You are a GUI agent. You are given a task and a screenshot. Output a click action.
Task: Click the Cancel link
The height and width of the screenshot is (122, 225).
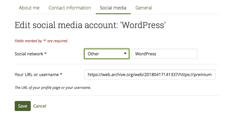(x=40, y=106)
